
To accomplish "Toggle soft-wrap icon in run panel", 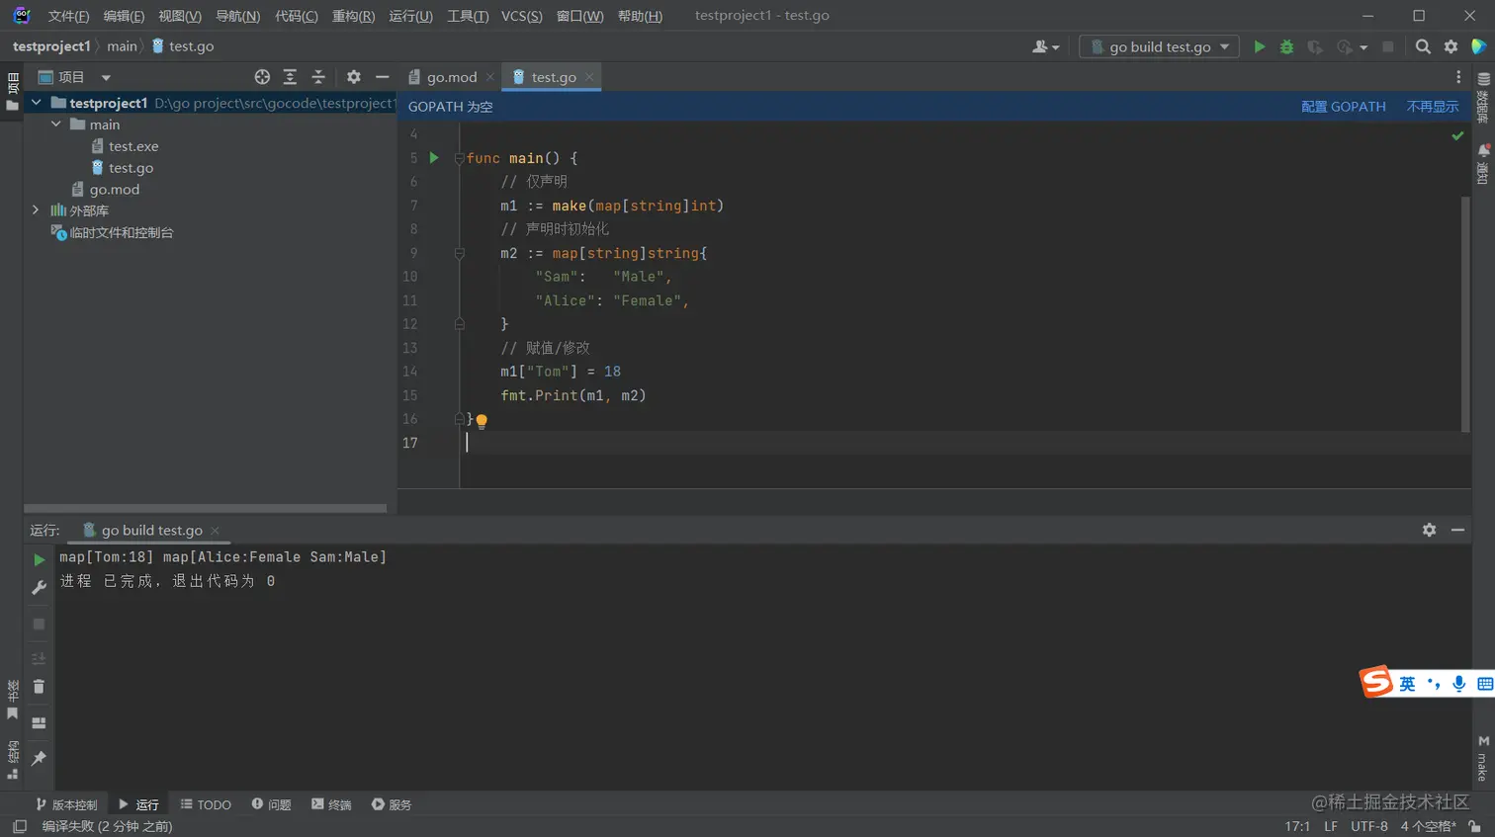I will point(39,658).
